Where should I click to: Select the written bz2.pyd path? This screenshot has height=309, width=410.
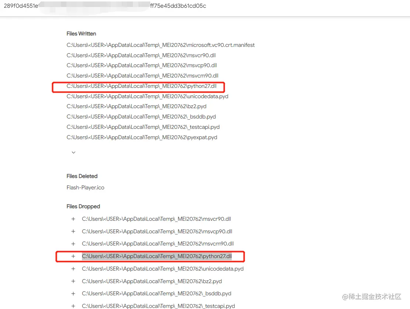pos(137,106)
